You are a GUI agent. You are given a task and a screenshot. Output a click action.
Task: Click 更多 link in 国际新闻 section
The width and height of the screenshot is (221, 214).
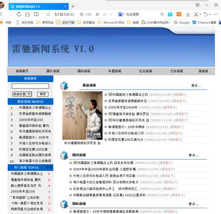(194, 204)
